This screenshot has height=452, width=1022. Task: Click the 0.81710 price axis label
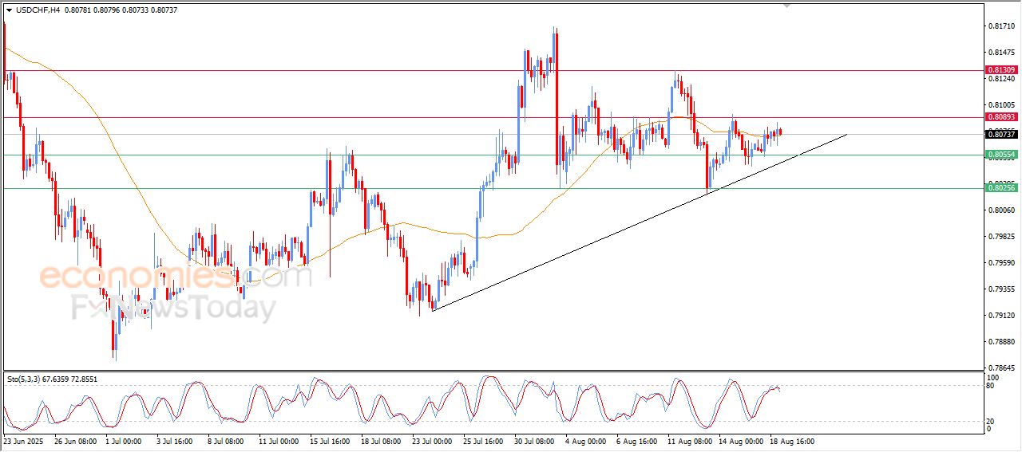tap(1001, 26)
